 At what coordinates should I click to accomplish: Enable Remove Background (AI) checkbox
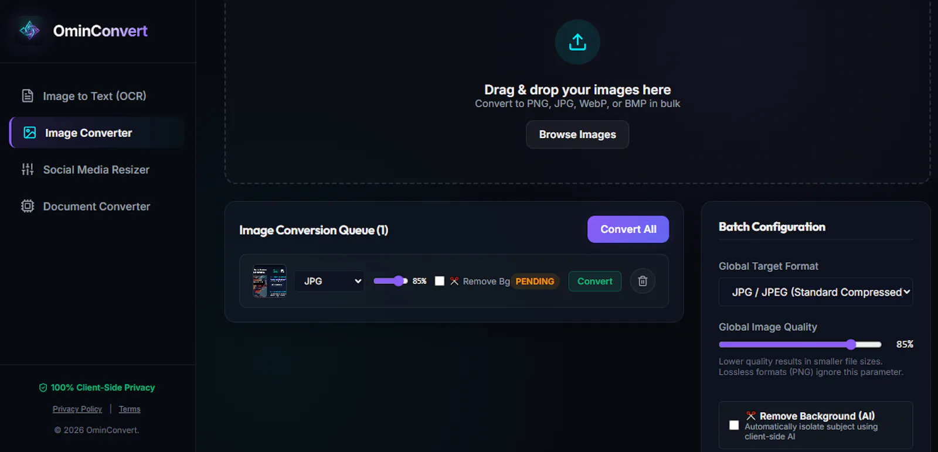point(734,425)
